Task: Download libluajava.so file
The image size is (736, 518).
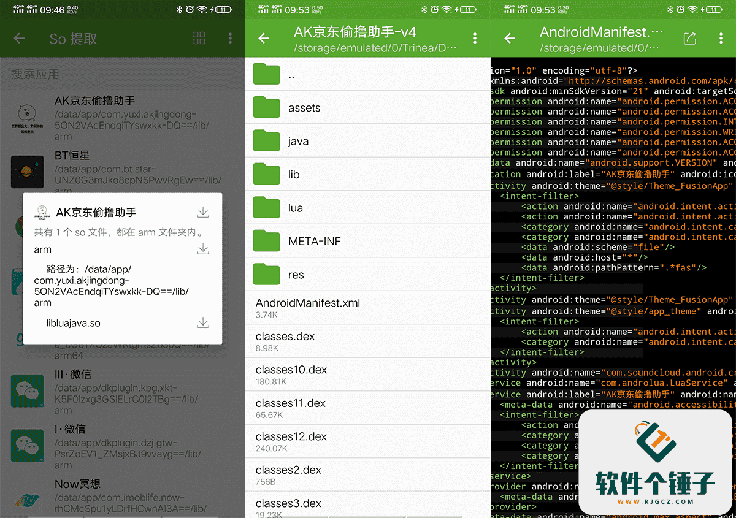Action: pos(203,322)
